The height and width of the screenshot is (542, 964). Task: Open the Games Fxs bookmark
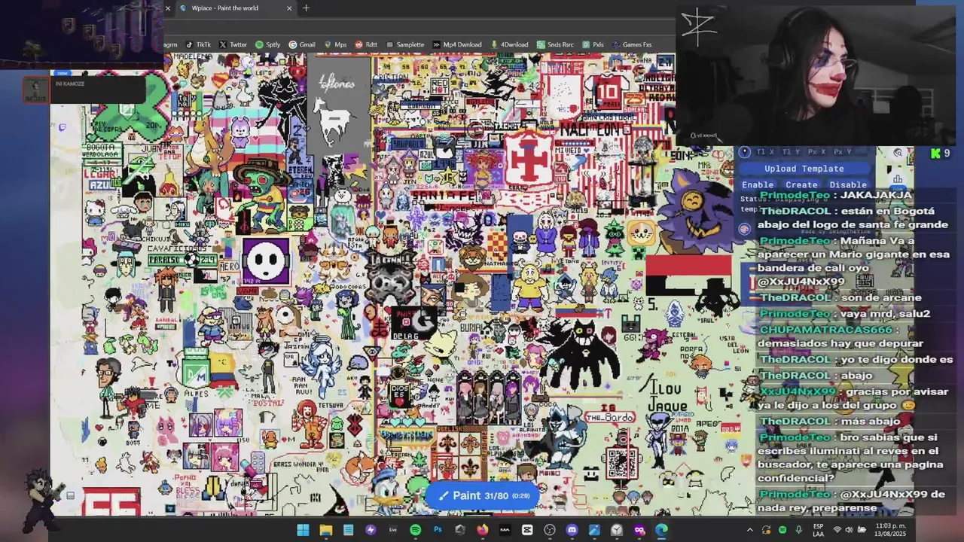coord(631,44)
